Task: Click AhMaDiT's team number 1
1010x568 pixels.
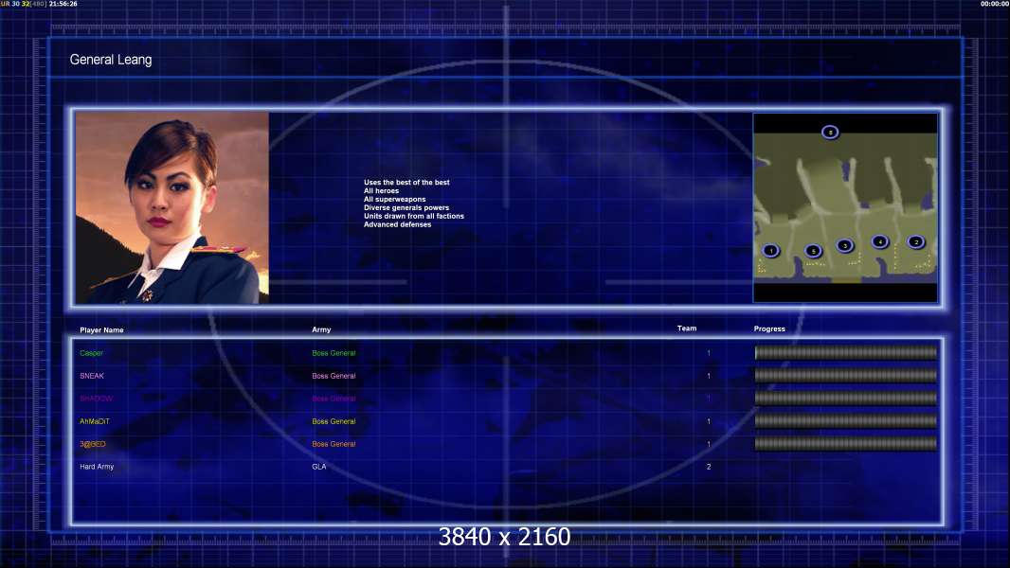Action: click(x=709, y=421)
